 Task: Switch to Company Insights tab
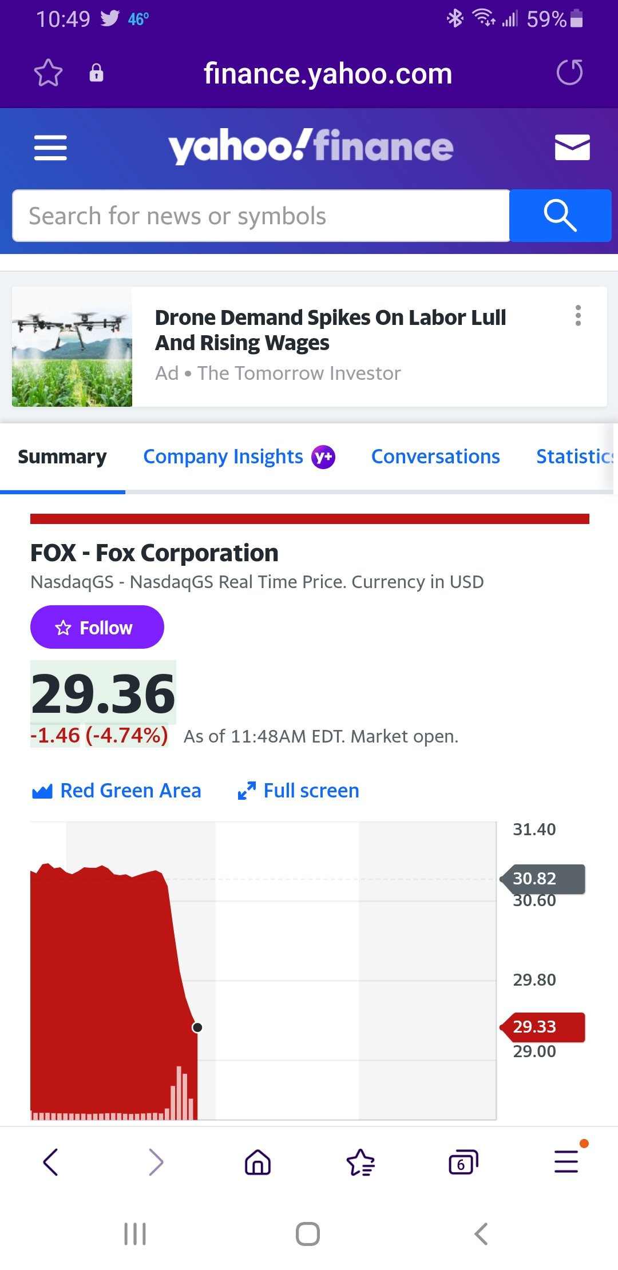(x=223, y=457)
